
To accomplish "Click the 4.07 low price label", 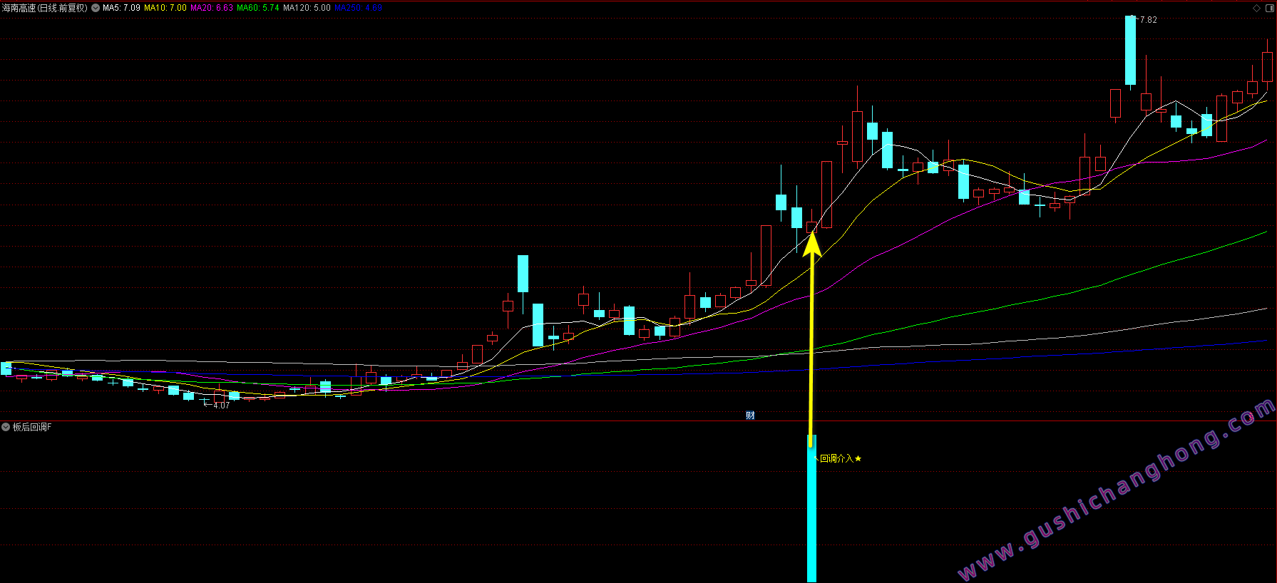I will (x=221, y=406).
